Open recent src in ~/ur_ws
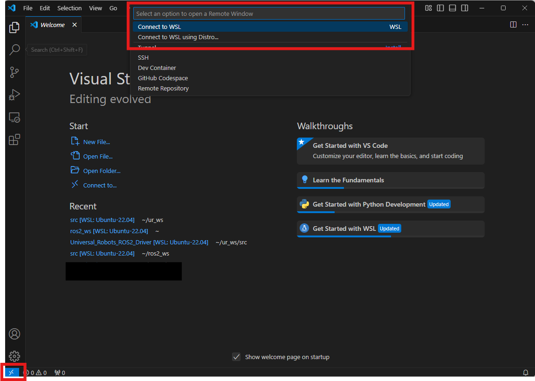The width and height of the screenshot is (535, 381). click(x=103, y=220)
